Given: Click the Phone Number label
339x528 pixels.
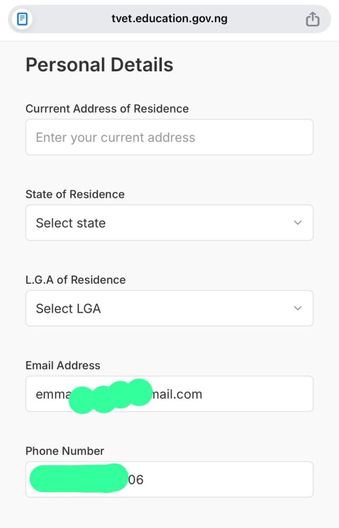Looking at the screenshot, I should tap(64, 451).
